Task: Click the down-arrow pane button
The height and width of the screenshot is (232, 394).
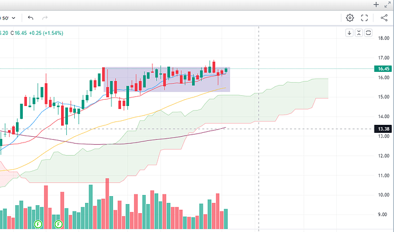Action: 349,32
